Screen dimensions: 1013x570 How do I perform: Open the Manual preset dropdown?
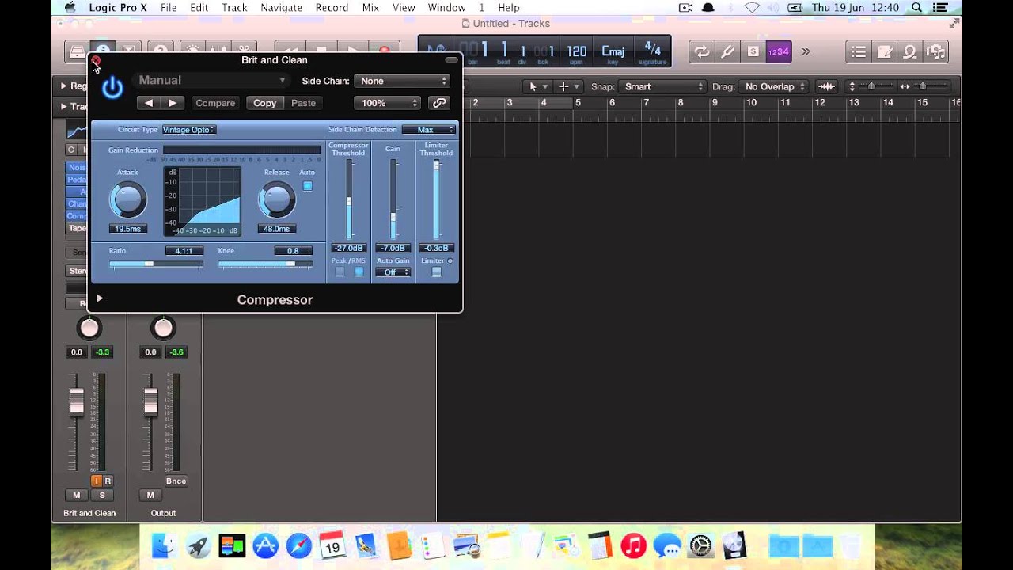[x=211, y=80]
